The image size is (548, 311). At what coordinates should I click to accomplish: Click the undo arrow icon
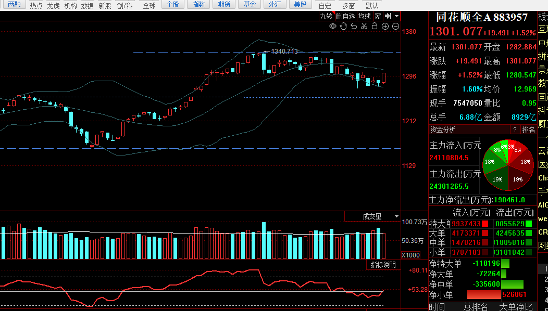click(x=354, y=26)
